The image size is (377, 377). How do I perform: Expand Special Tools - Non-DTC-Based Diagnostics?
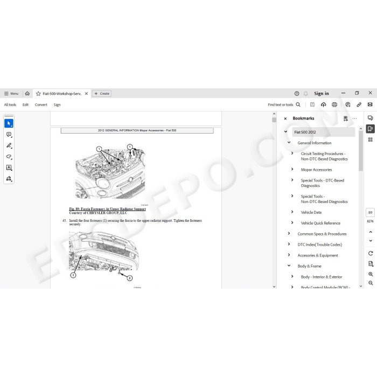point(292,196)
